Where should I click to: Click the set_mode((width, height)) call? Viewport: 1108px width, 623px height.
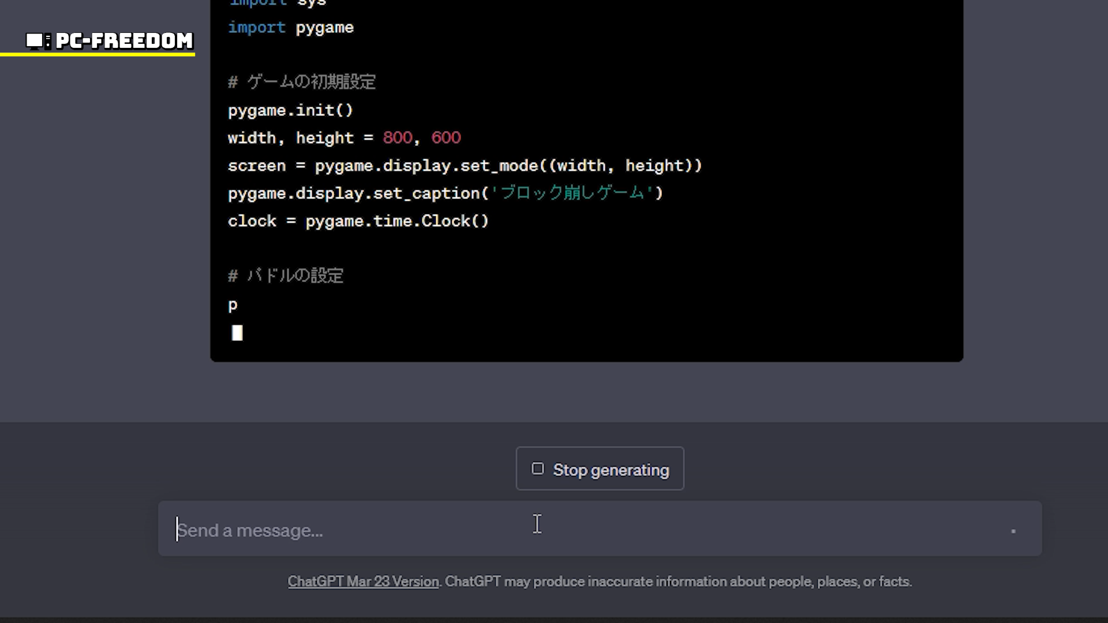pyautogui.click(x=580, y=166)
